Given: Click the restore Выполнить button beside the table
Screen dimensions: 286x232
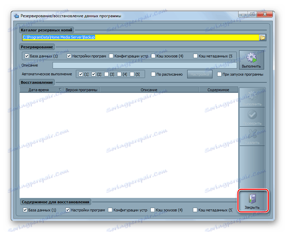Looking at the screenshot, I should point(252,97).
